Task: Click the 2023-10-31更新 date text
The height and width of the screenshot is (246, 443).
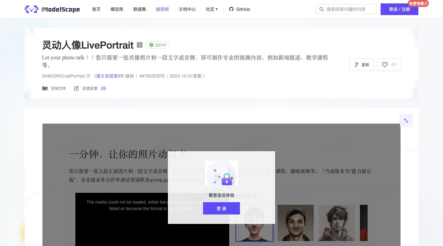Action: click(x=186, y=76)
